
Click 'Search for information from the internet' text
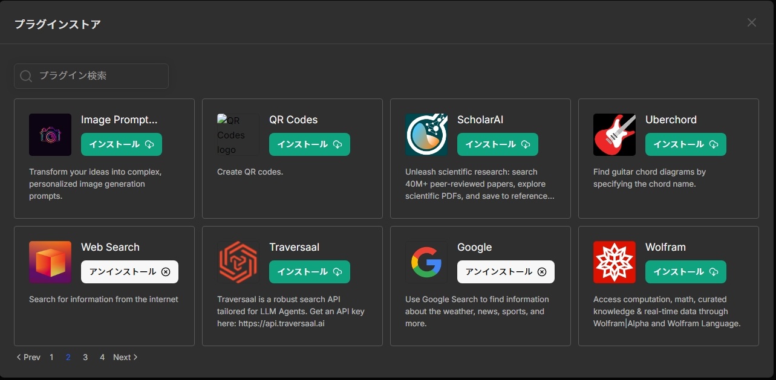103,299
